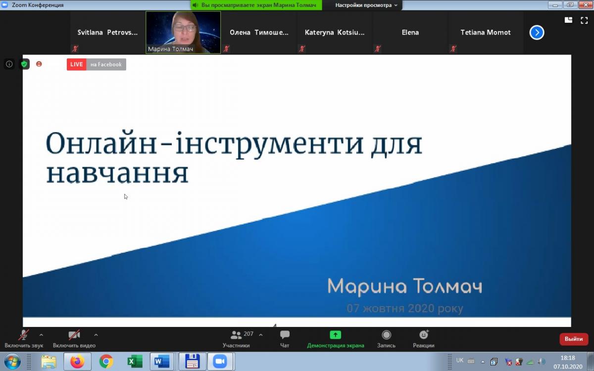Open the Участники participants panel
Viewport: 594px width, 371px height.
click(236, 339)
